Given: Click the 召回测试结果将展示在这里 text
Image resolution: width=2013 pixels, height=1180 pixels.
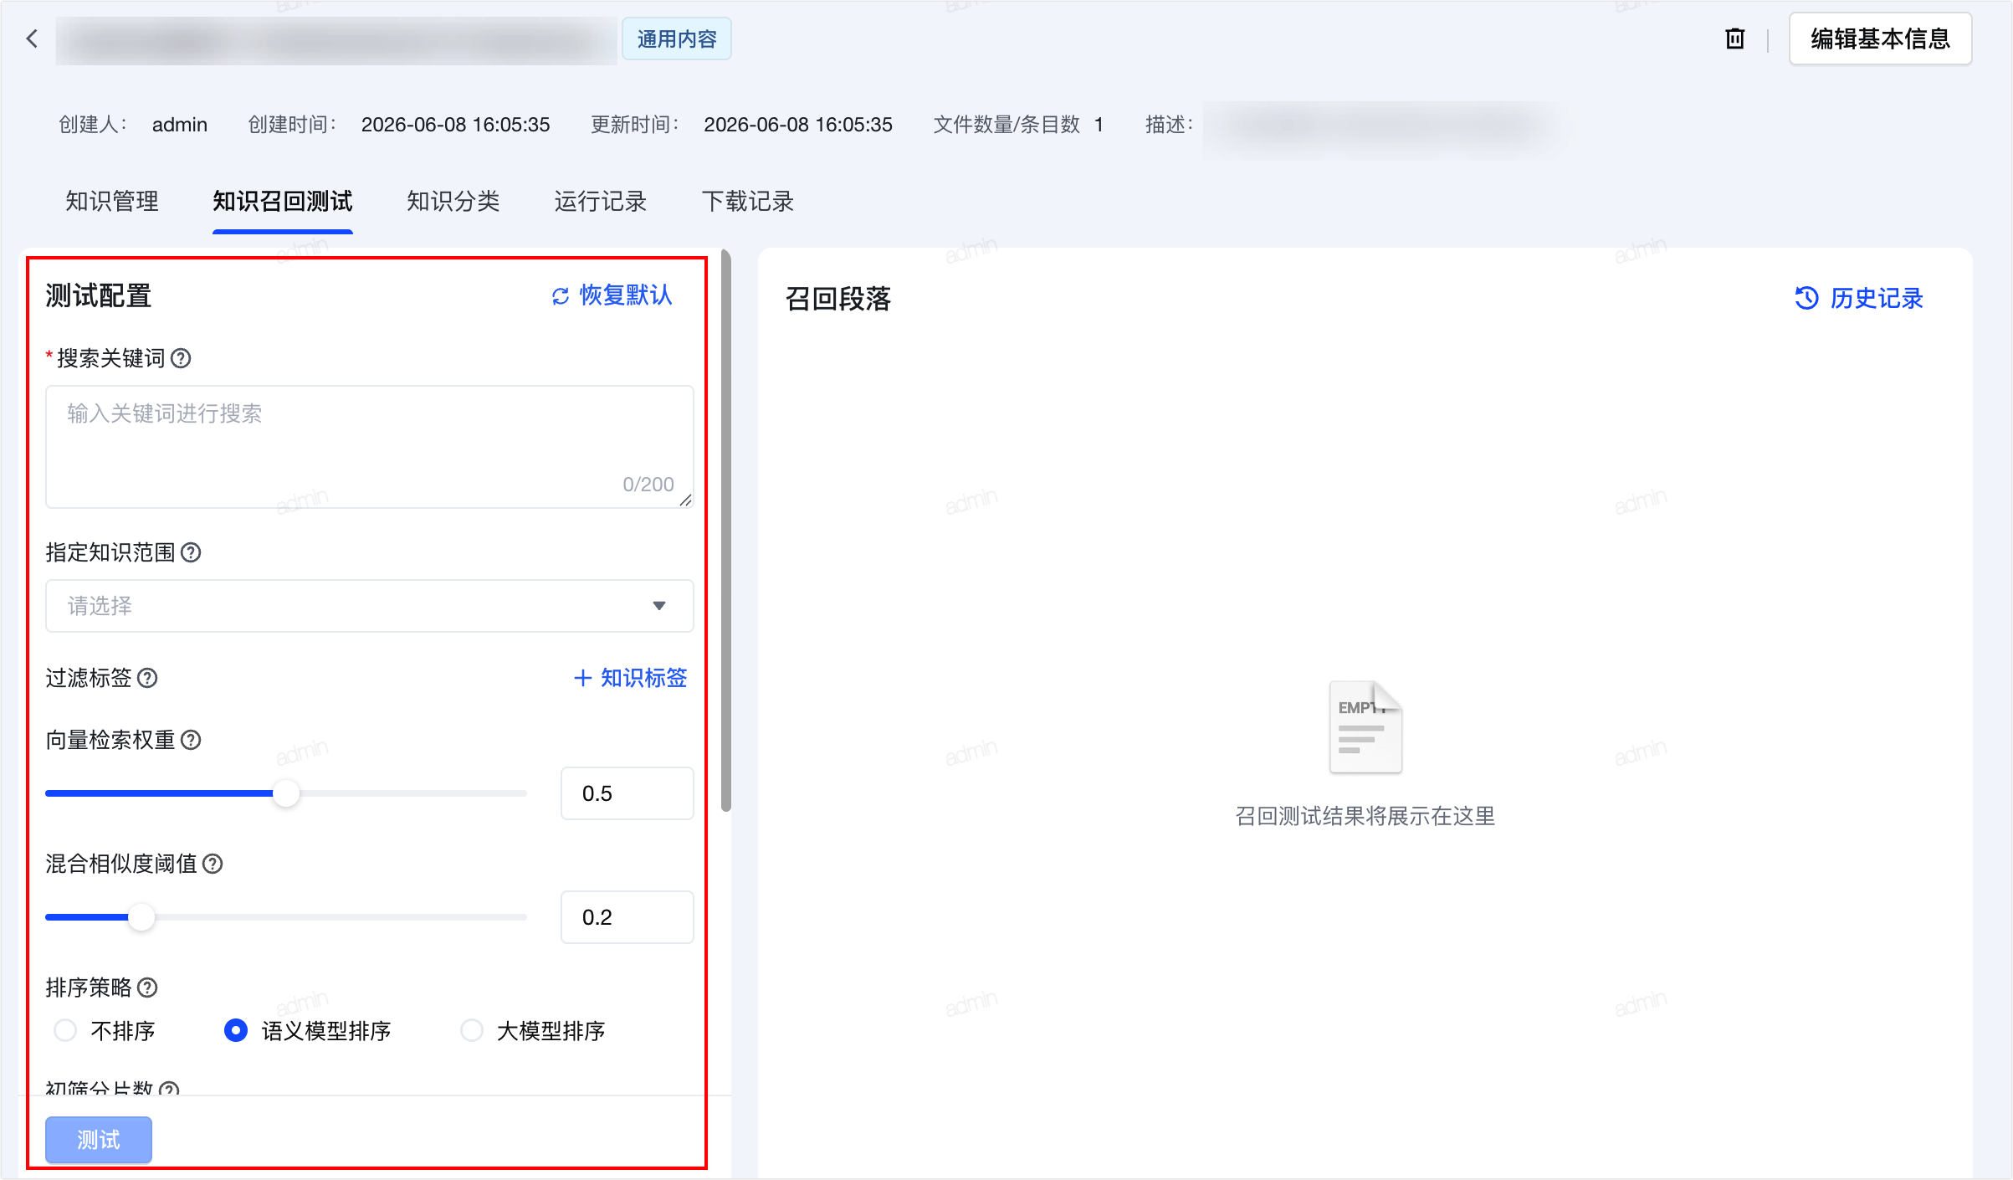Looking at the screenshot, I should click(x=1365, y=816).
